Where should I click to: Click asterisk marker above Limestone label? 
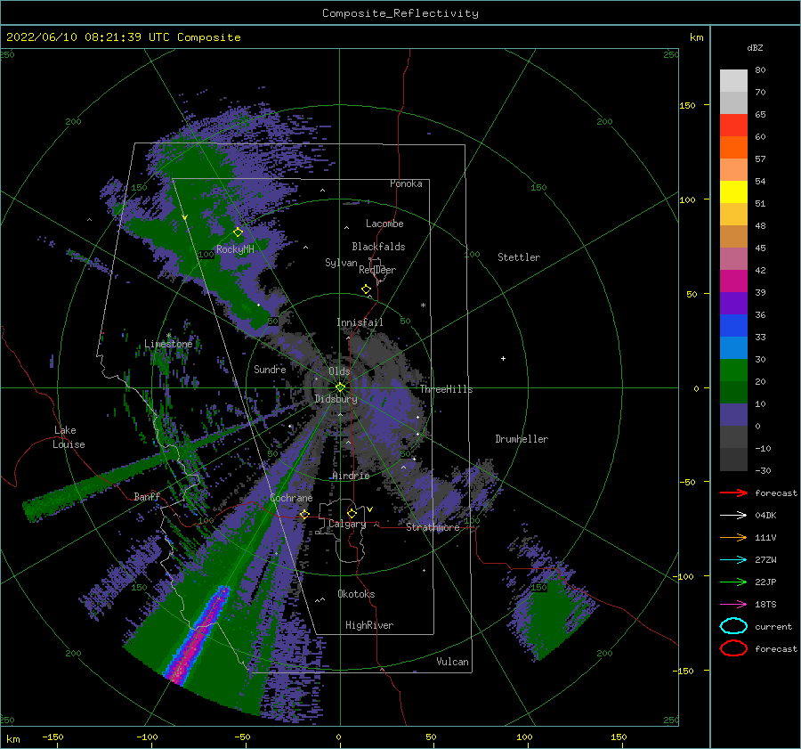point(168,336)
